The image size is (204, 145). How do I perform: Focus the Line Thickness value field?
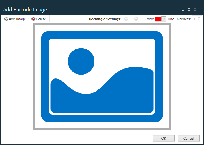click(194, 19)
